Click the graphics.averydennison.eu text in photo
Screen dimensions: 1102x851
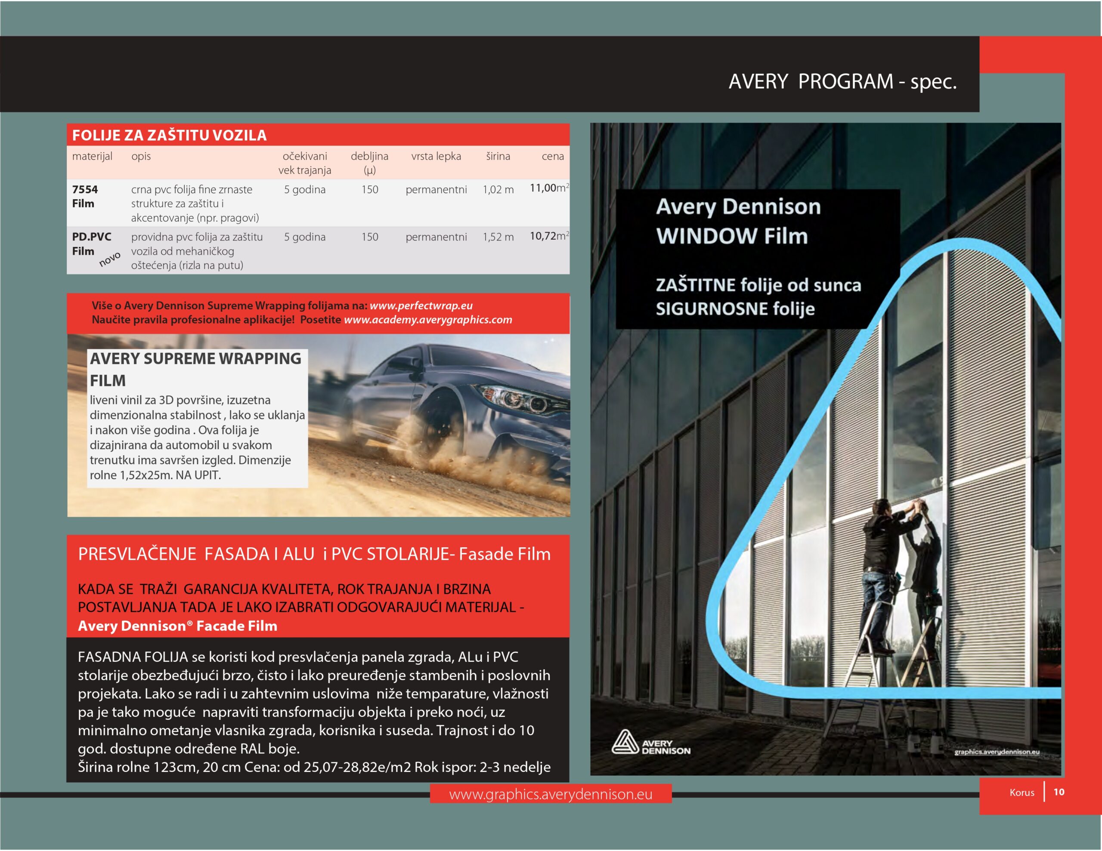pyautogui.click(x=997, y=752)
